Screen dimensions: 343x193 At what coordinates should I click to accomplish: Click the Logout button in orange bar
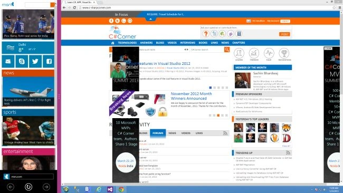coord(285,21)
